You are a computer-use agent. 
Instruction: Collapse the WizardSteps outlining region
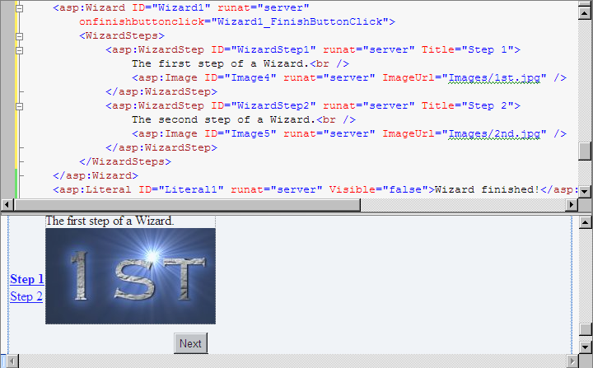pos(19,36)
